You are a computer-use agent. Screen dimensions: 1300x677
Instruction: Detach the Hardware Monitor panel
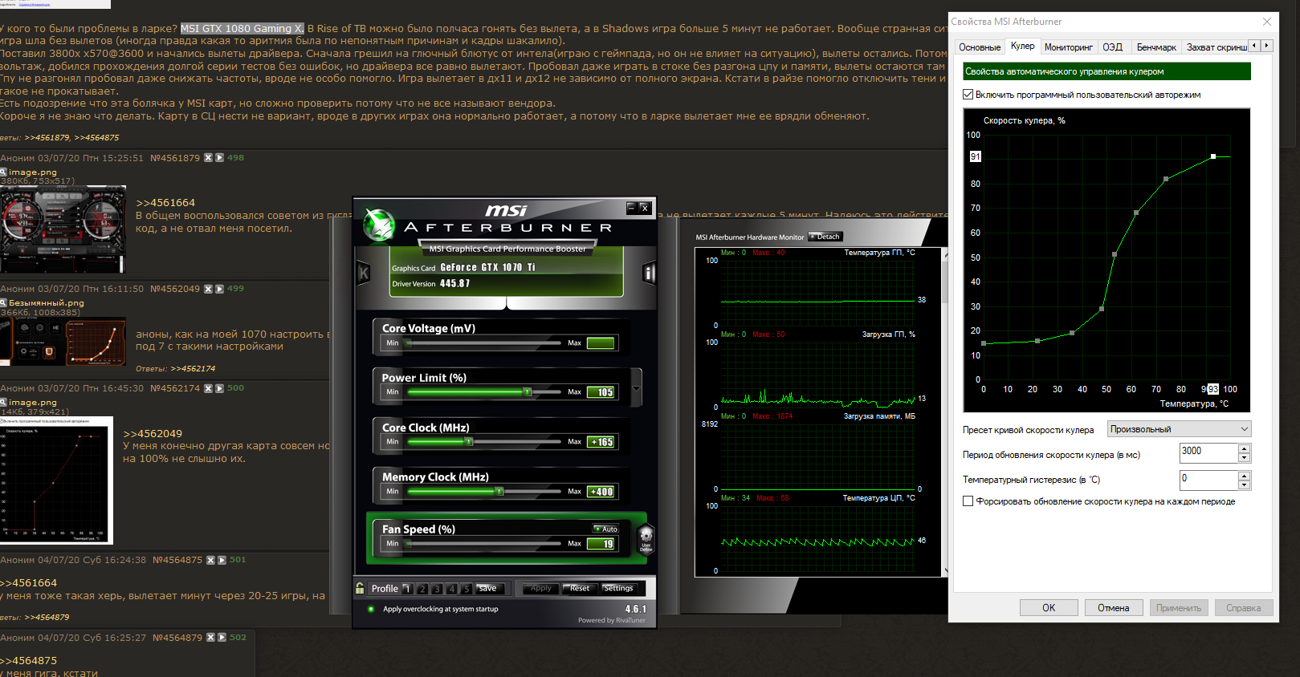point(825,237)
